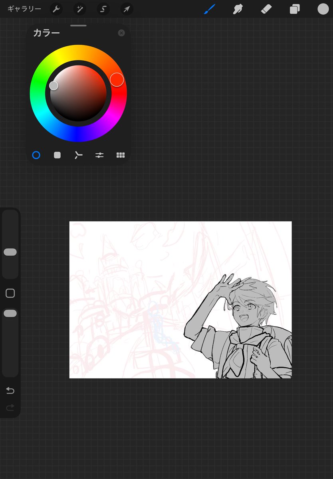Open the Layers panel
The height and width of the screenshot is (479, 333).
click(295, 9)
